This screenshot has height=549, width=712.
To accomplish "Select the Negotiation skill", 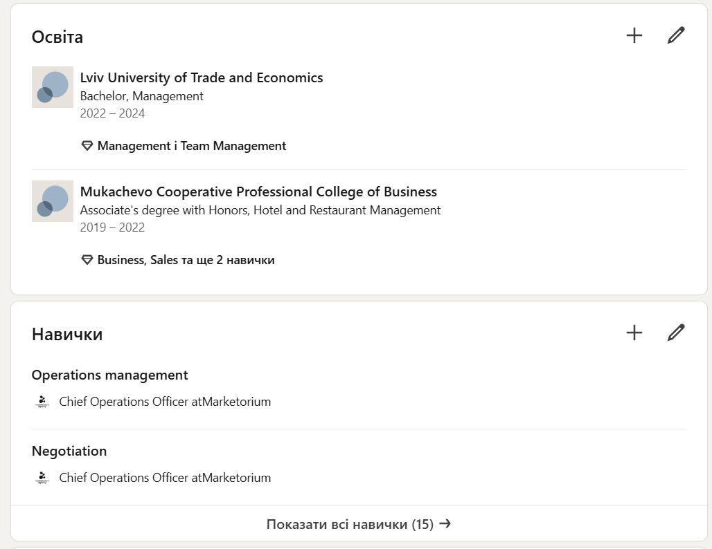I will click(x=69, y=451).
